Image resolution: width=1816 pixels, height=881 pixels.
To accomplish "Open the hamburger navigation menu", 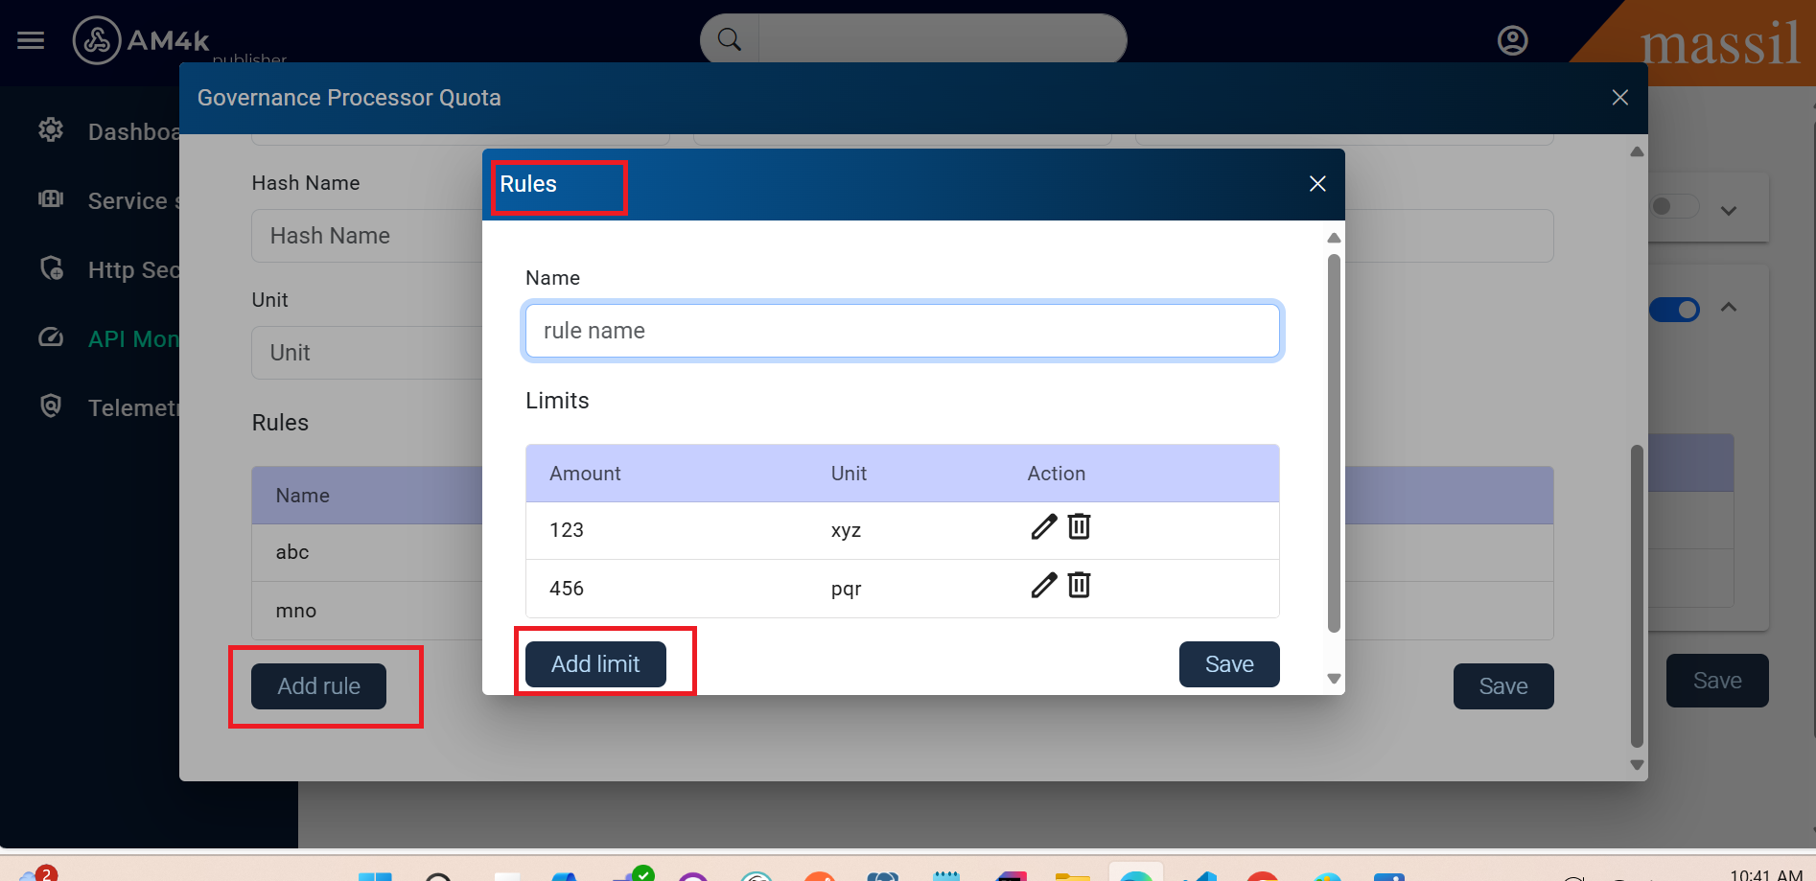I will (31, 40).
